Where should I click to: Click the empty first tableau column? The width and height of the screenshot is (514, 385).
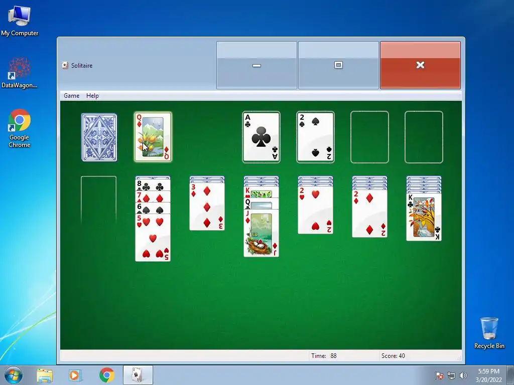point(99,201)
